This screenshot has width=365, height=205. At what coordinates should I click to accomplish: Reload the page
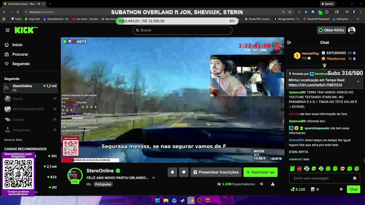tap(18, 12)
